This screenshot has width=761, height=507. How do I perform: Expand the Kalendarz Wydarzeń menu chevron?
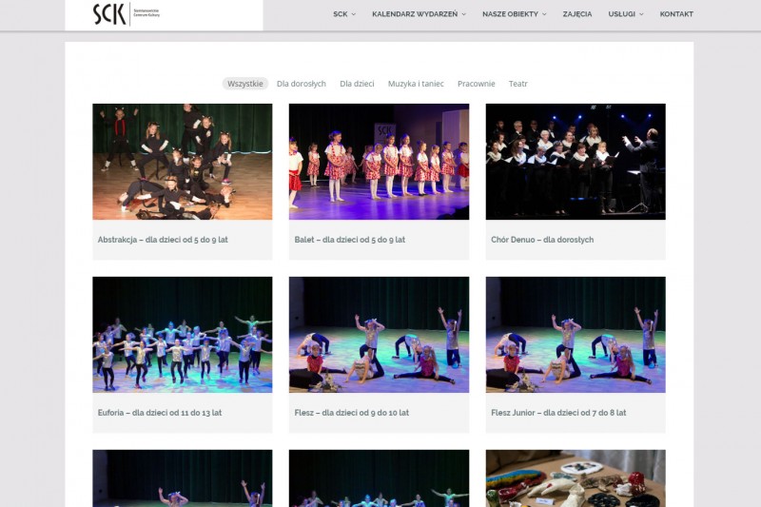tap(464, 14)
